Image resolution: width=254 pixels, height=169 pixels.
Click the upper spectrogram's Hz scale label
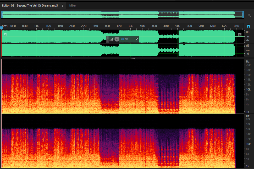248,61
